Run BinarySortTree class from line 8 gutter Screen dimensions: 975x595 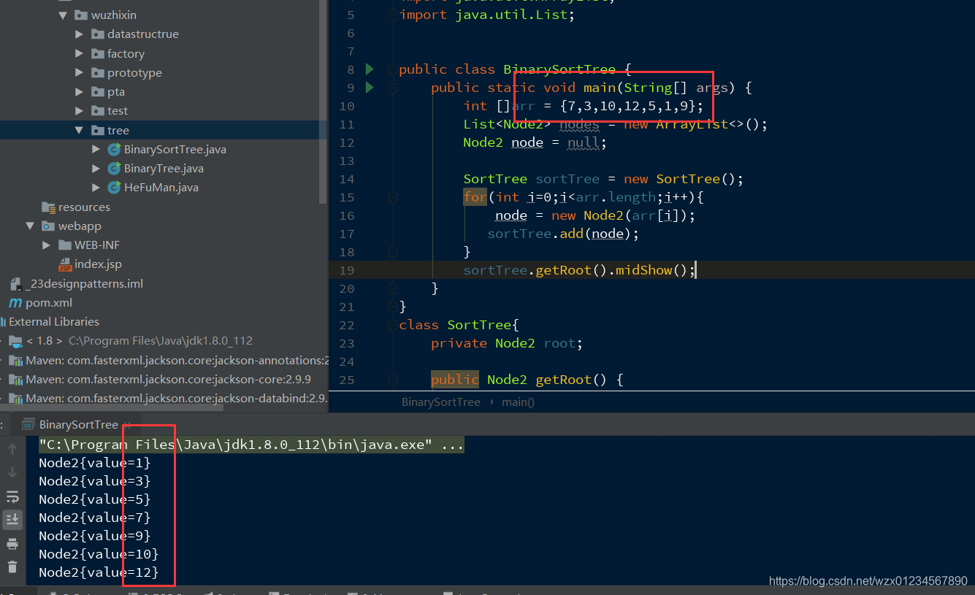point(370,69)
